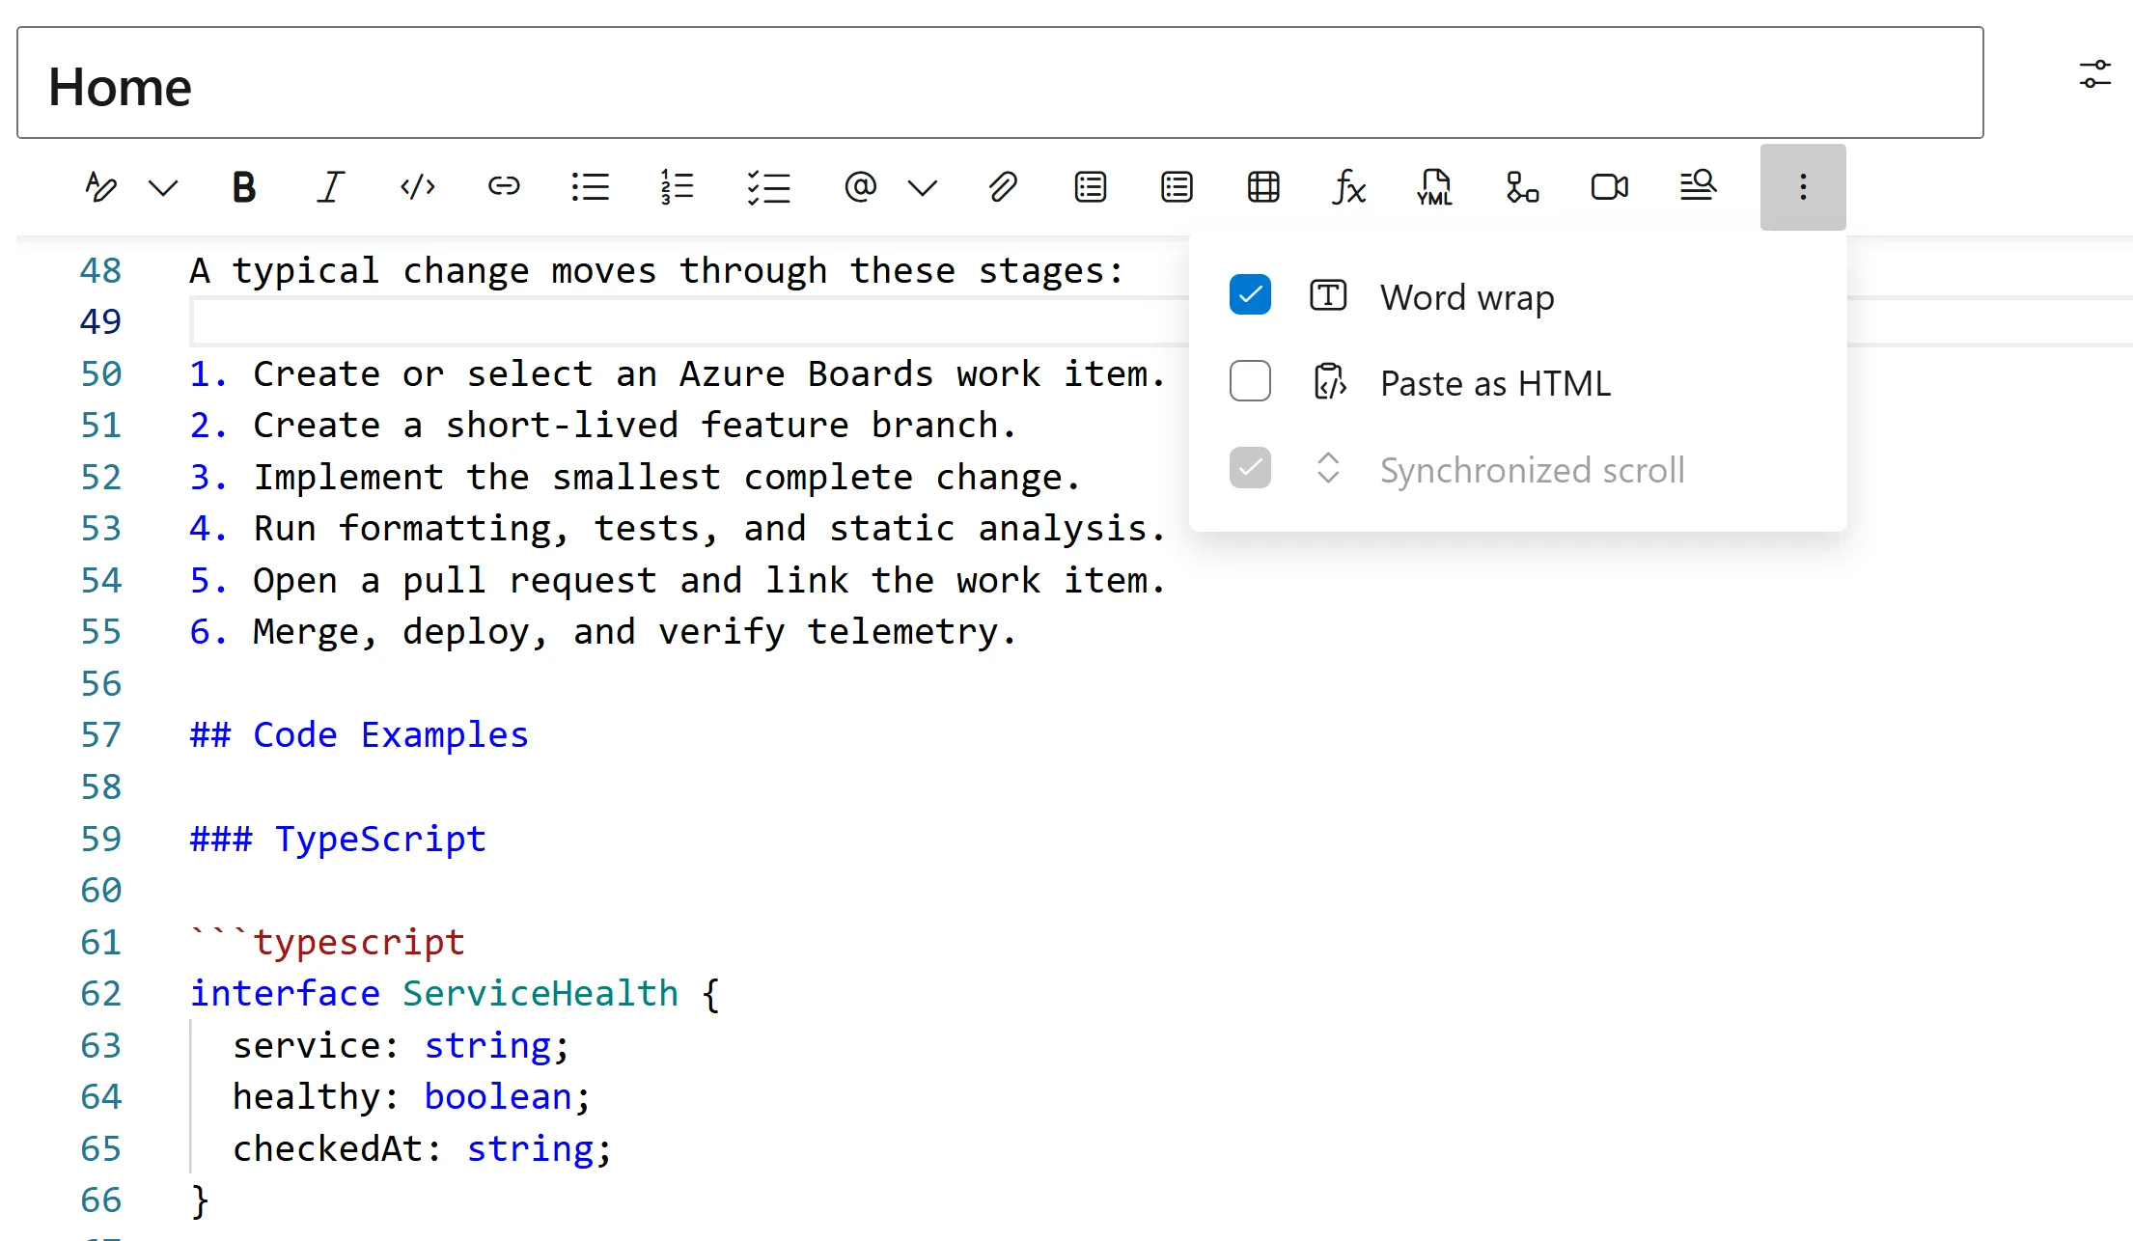The width and height of the screenshot is (2133, 1241).
Task: Click line '6. Merge, deploy, and verify telemetry.'
Action: coord(603,632)
